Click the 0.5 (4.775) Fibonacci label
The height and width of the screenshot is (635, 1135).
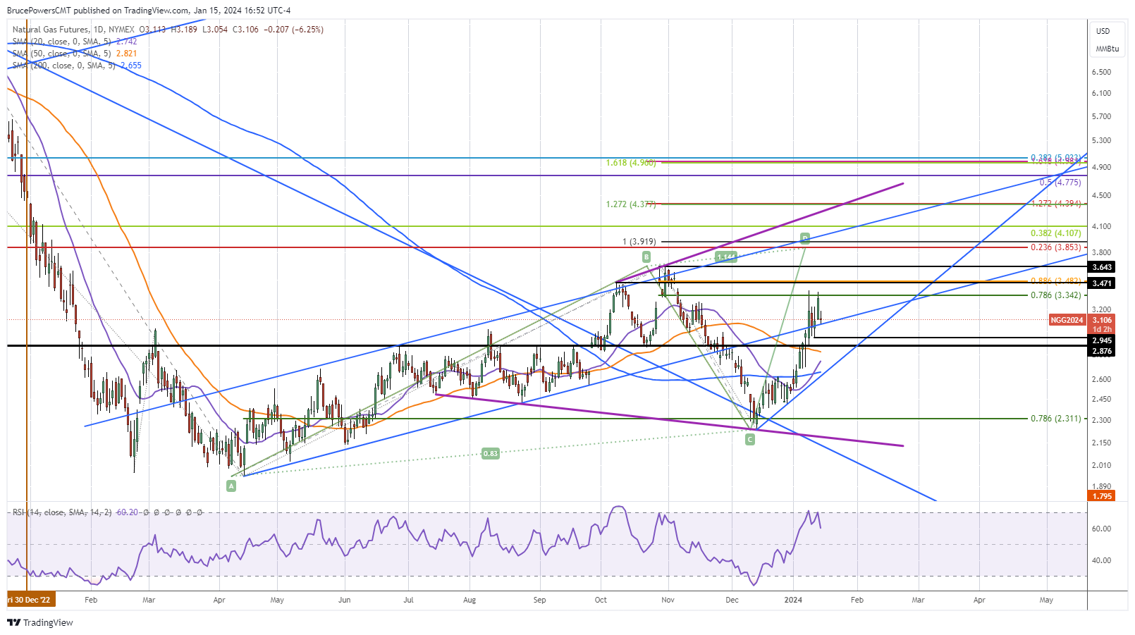(x=1060, y=183)
